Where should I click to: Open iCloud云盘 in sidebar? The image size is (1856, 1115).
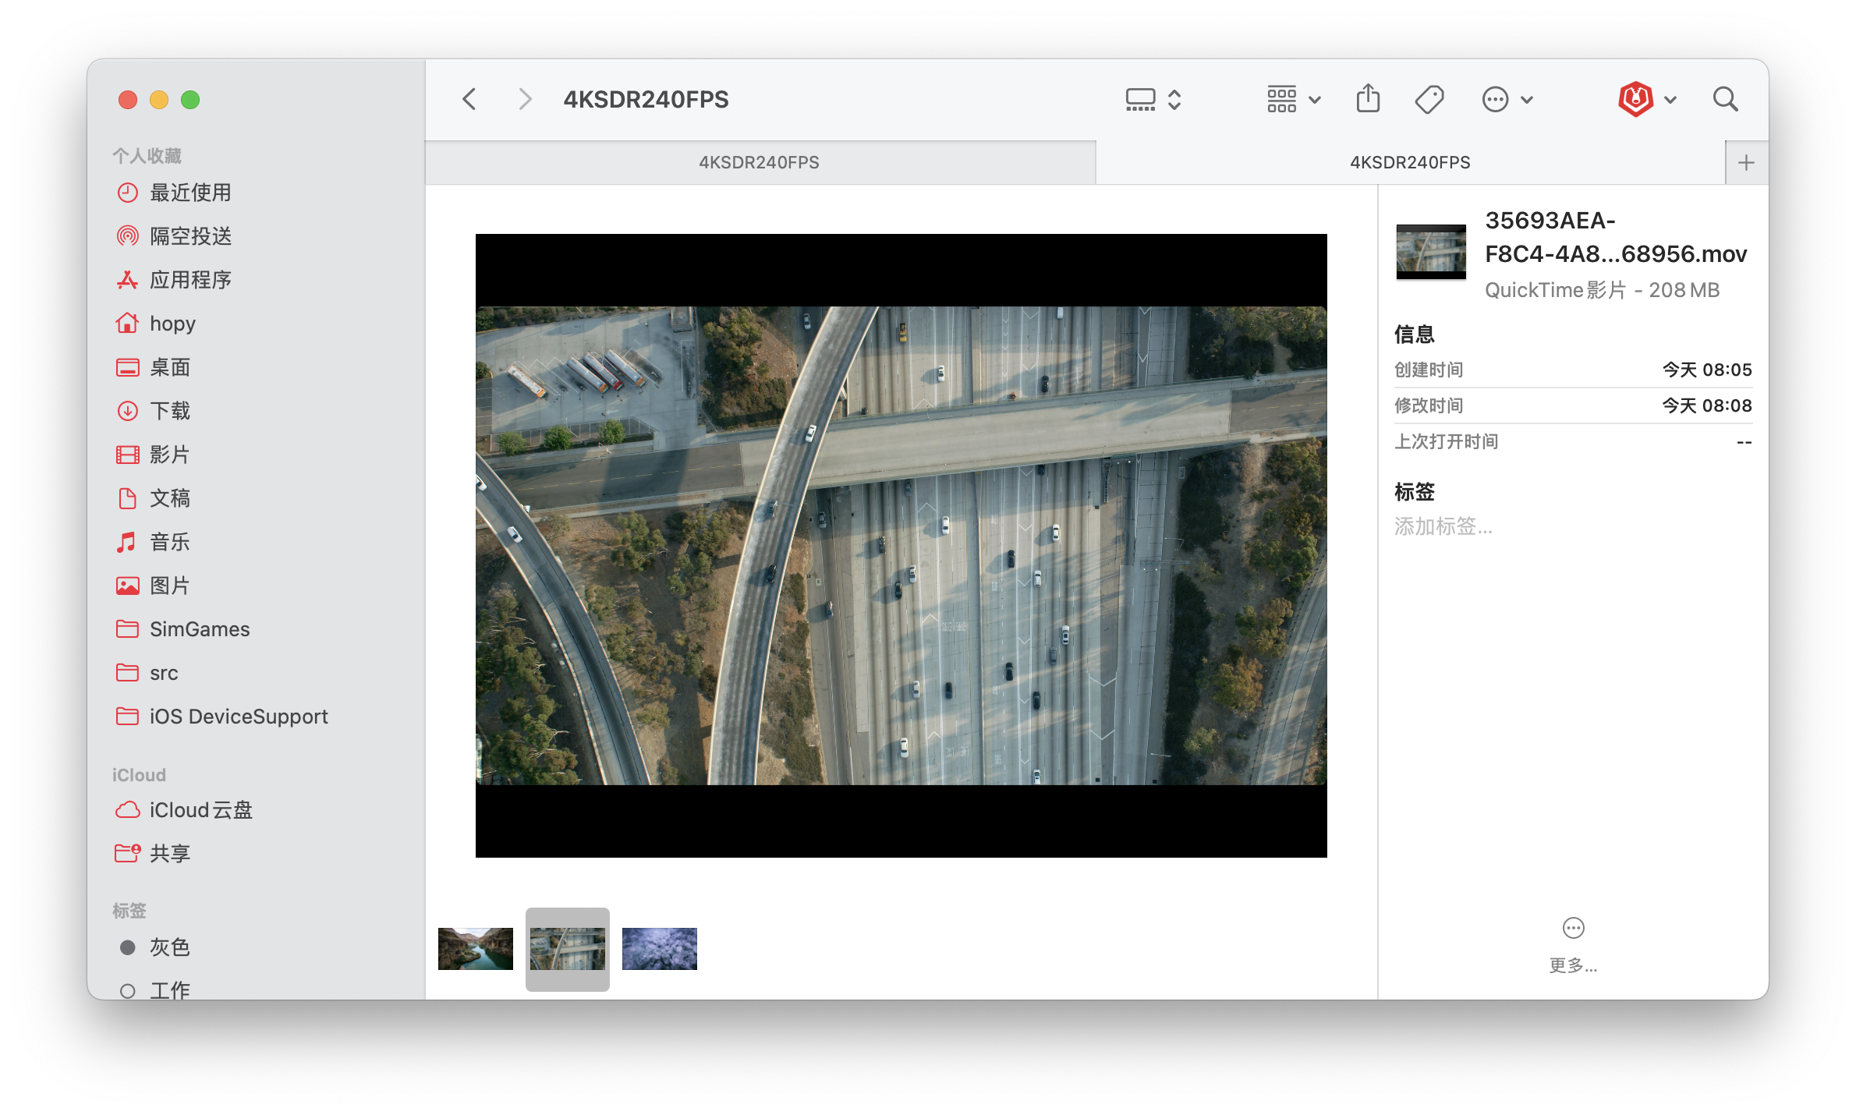point(200,810)
